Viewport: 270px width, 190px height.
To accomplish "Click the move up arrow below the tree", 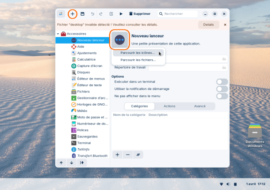I will pos(61,163).
